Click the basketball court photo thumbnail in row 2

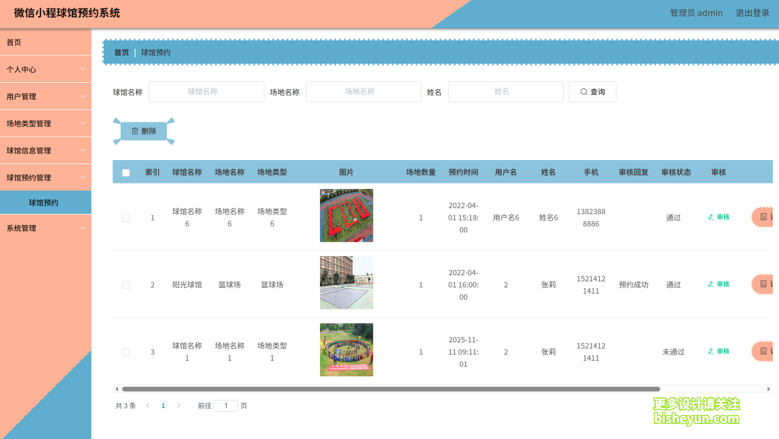pyautogui.click(x=346, y=282)
